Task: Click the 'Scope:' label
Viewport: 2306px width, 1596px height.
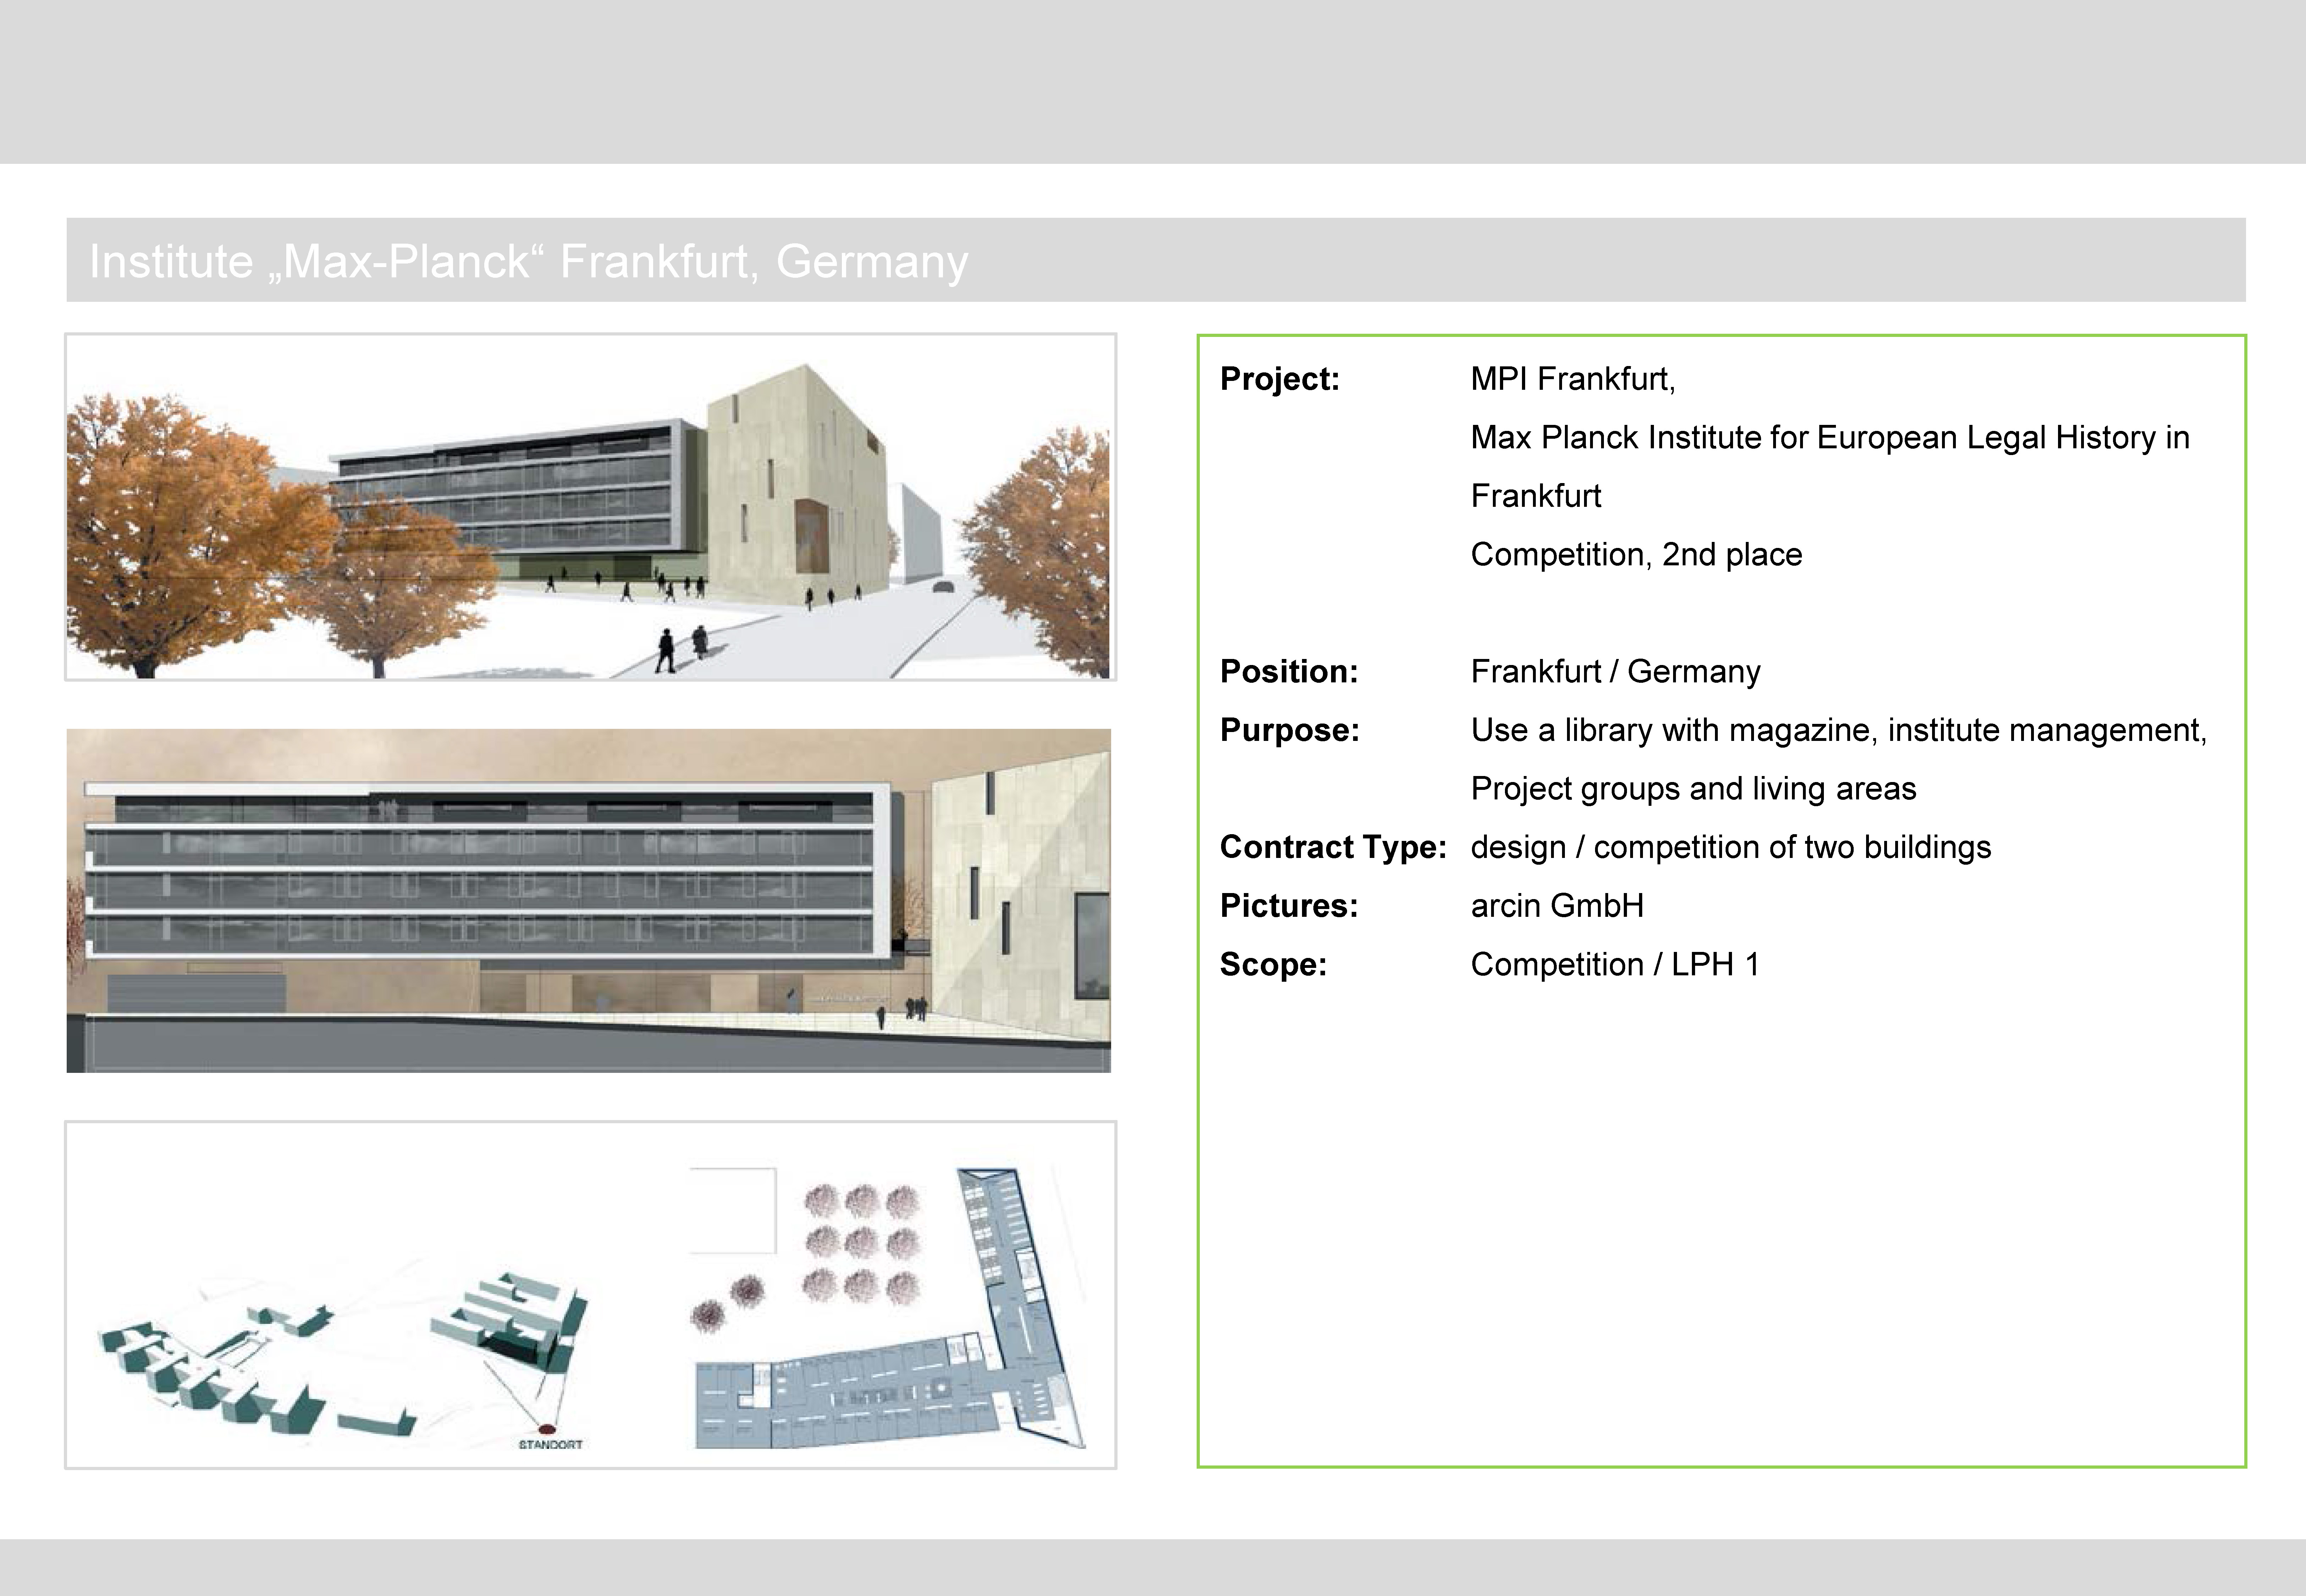Action: pyautogui.click(x=1273, y=965)
